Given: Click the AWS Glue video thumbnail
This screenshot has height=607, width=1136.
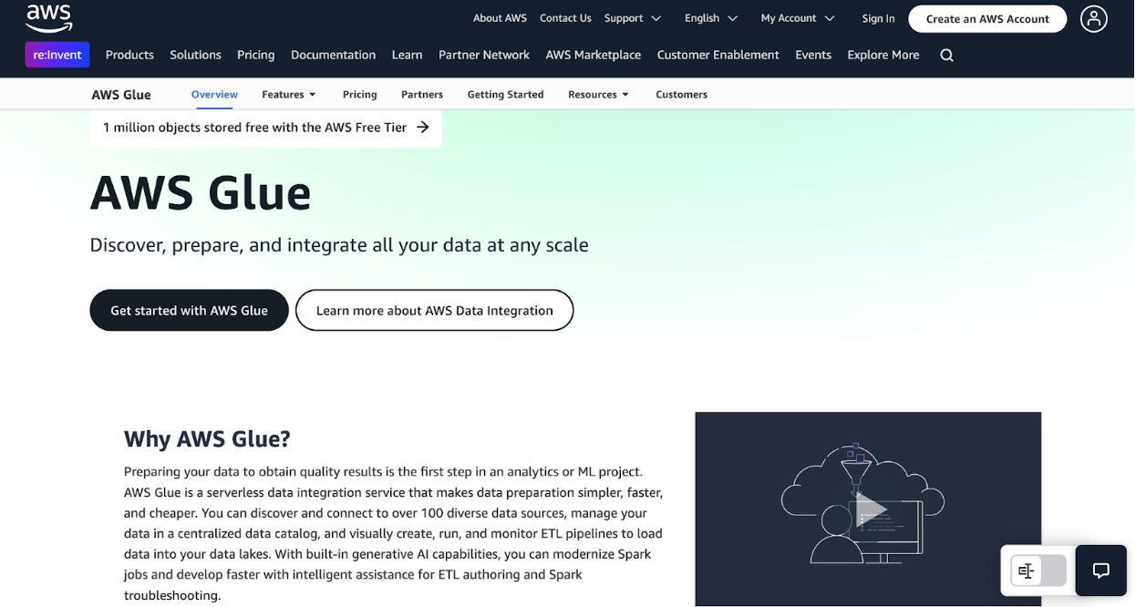Looking at the screenshot, I should click(868, 509).
